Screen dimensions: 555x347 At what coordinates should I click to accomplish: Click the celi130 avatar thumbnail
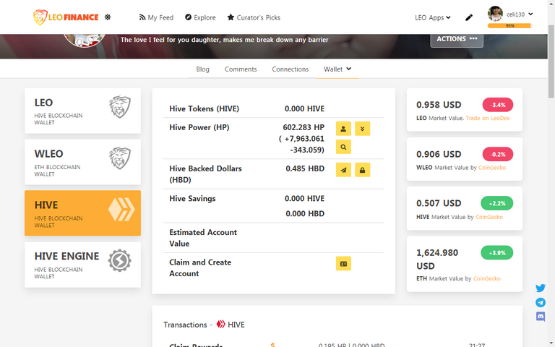[x=495, y=14]
